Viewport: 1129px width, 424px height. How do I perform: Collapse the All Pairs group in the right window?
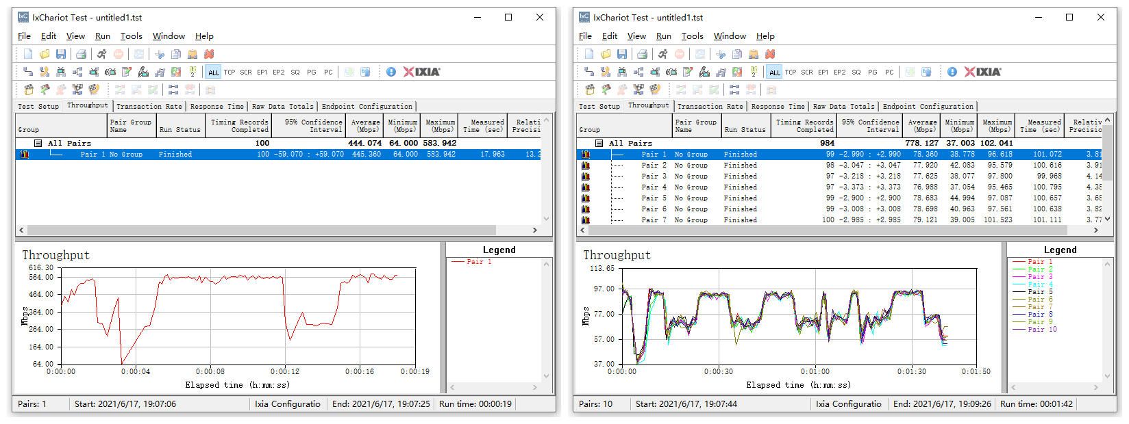tap(599, 144)
